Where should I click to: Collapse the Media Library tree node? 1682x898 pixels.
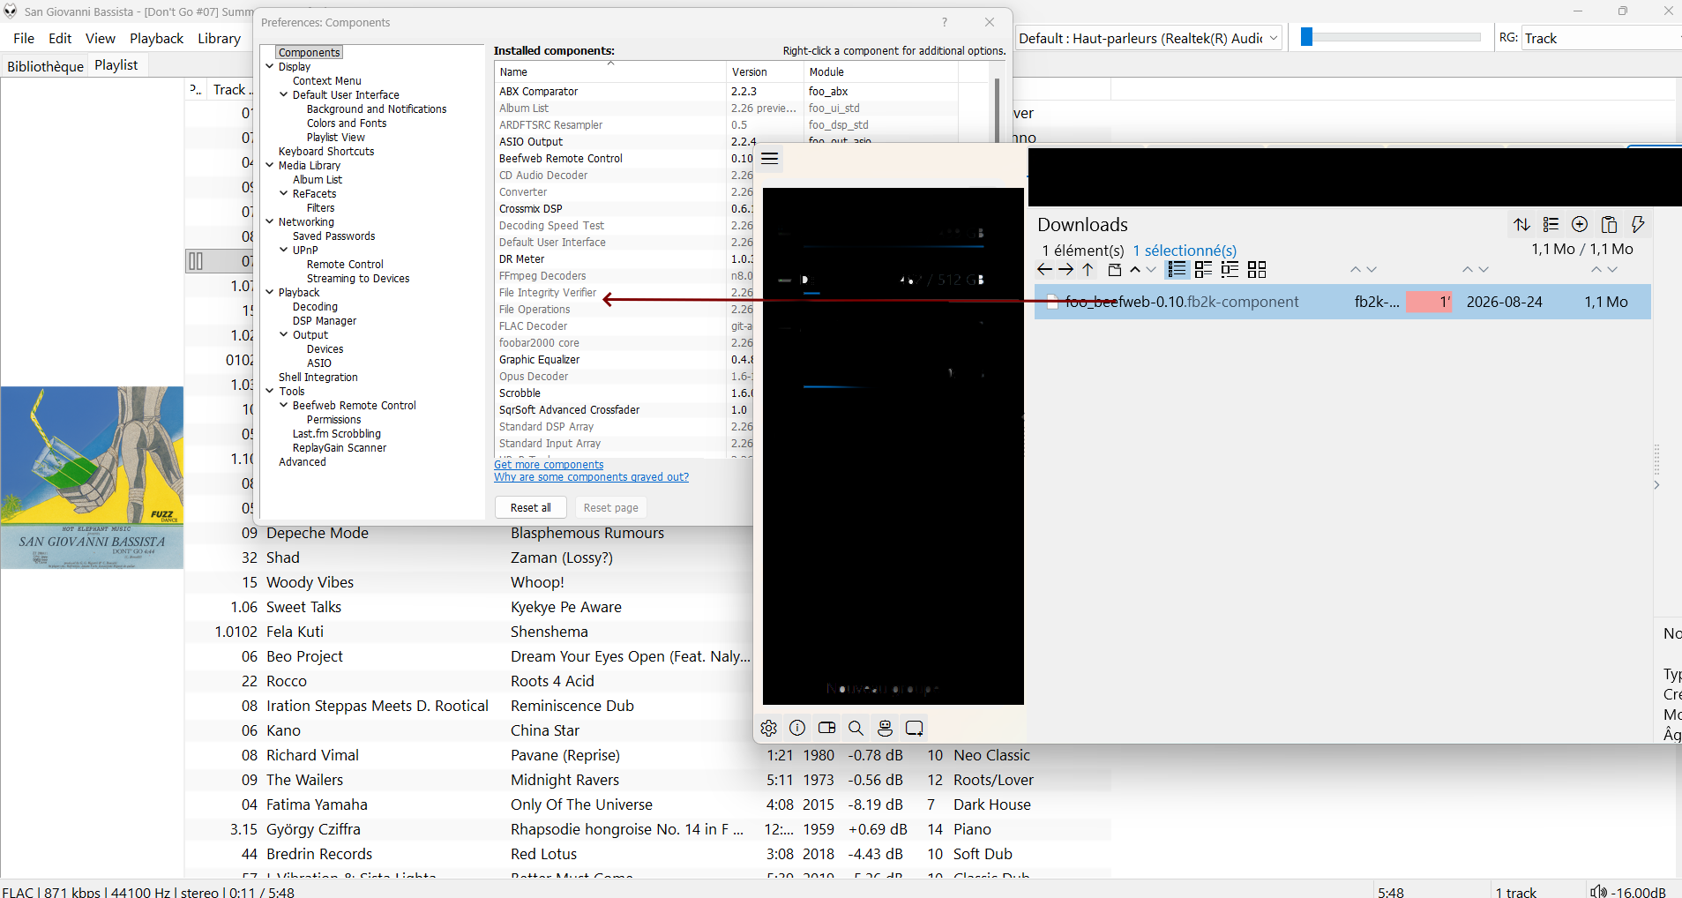click(270, 165)
